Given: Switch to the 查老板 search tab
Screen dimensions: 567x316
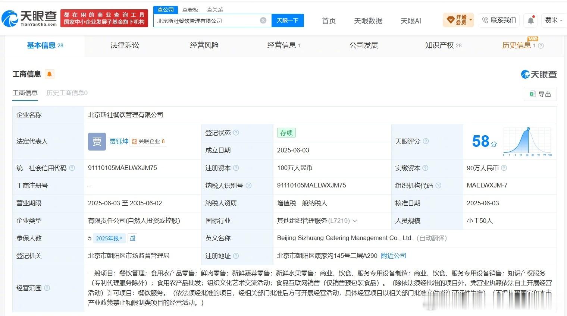Looking at the screenshot, I should click(x=190, y=10).
